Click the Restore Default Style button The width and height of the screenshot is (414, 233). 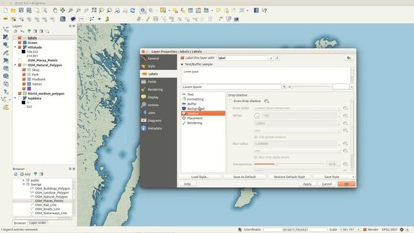289,177
